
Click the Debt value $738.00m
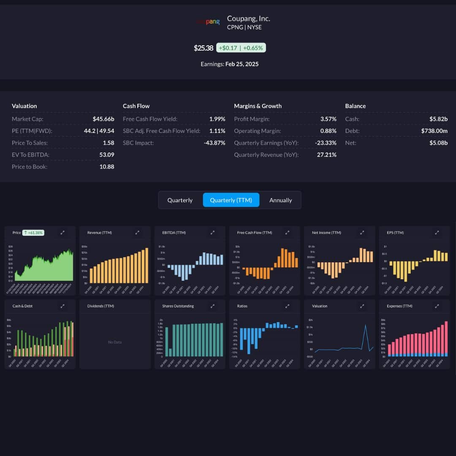pos(434,131)
